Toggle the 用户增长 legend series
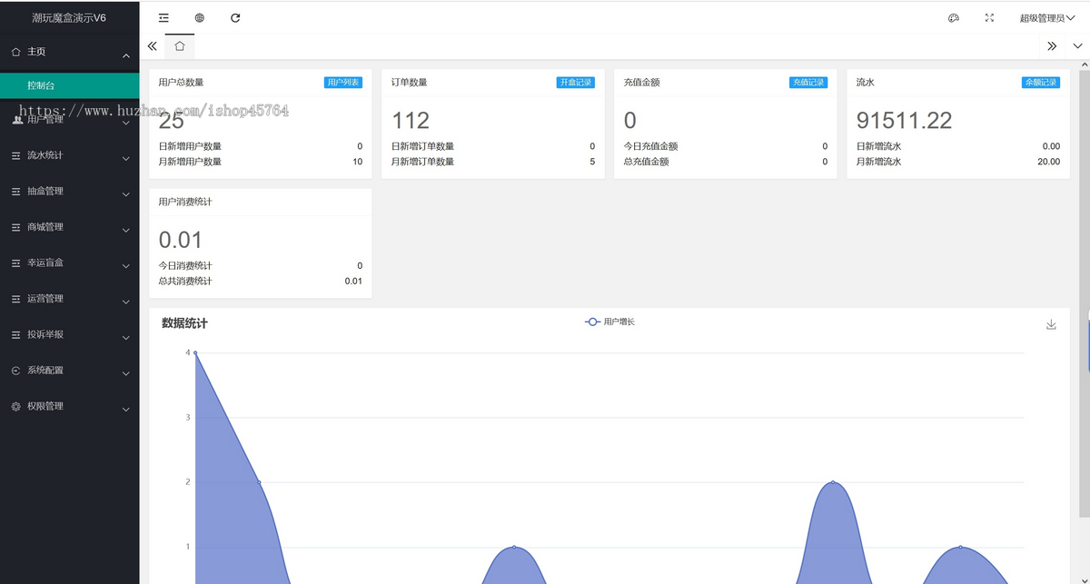The width and height of the screenshot is (1090, 584). point(609,322)
